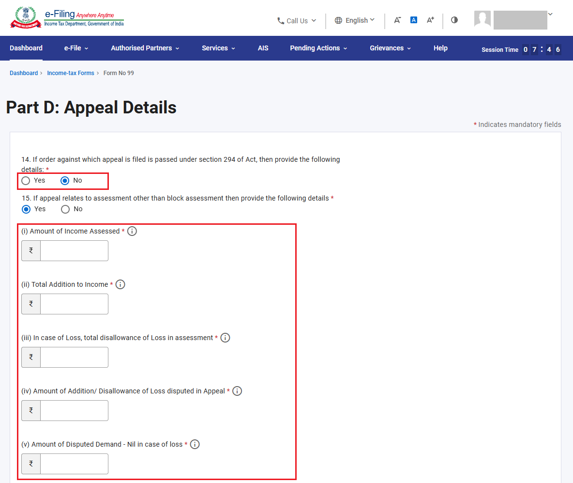Click the decrease font size icon
Screen dimensions: 573x483
(397, 20)
